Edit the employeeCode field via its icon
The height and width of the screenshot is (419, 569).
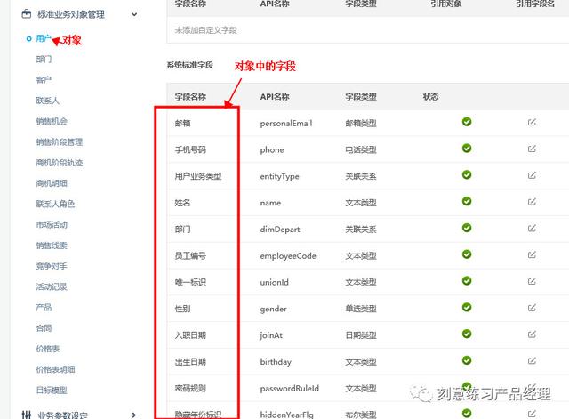(532, 255)
